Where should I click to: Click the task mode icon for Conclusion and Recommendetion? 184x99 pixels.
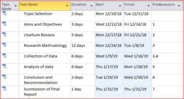point(4,77)
